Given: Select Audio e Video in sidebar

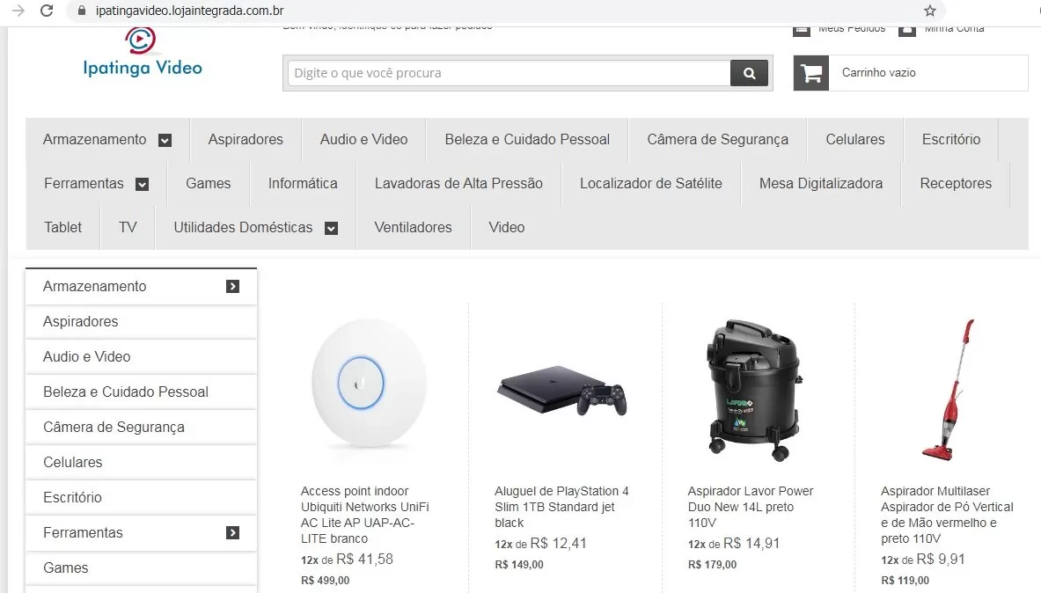Looking at the screenshot, I should click(141, 356).
